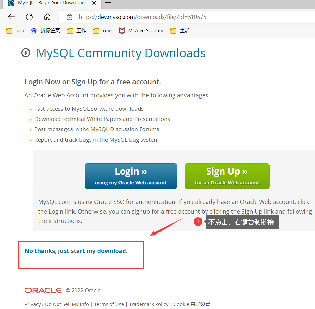Open the Terms of Use link

(x=109, y=304)
